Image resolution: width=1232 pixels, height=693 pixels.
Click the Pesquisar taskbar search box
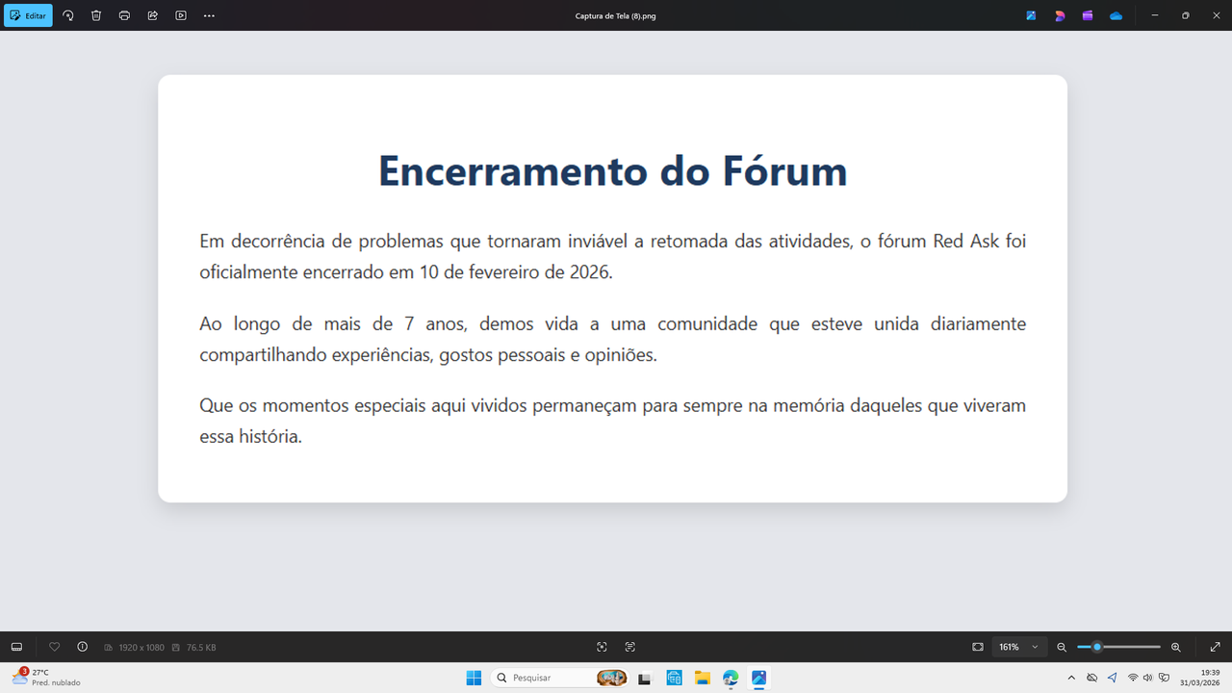559,678
